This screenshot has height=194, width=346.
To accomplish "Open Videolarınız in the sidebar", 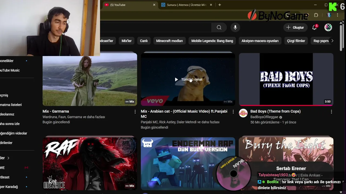I will coord(7,114).
